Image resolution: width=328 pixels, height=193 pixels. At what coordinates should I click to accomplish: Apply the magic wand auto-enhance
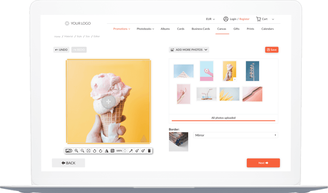coord(131,151)
